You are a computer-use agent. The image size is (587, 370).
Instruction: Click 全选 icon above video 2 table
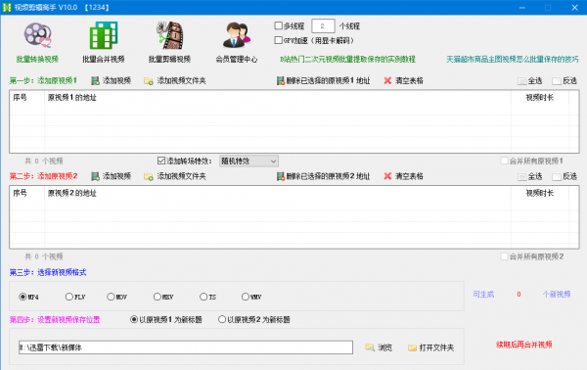pyautogui.click(x=521, y=176)
